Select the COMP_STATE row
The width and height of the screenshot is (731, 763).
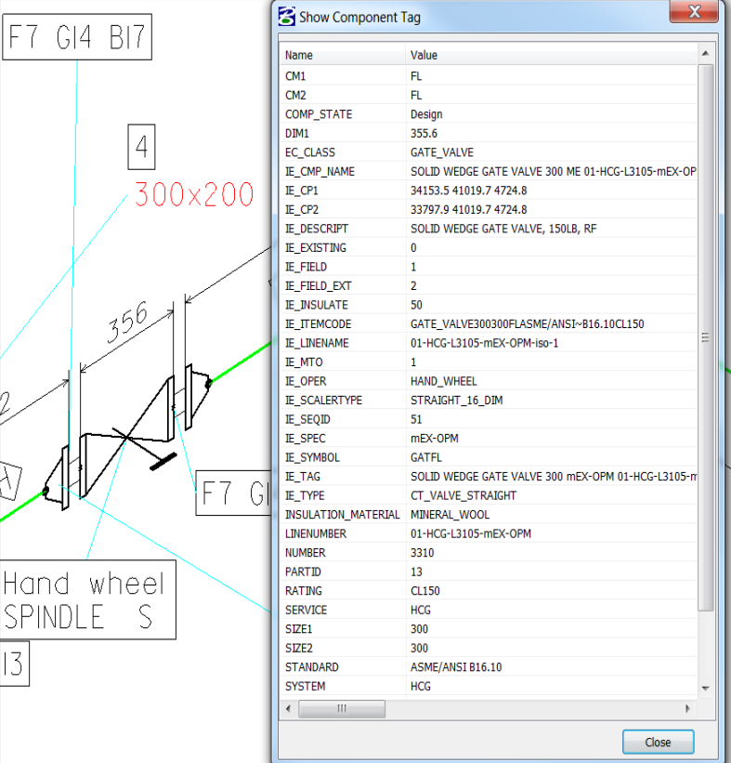(x=489, y=114)
